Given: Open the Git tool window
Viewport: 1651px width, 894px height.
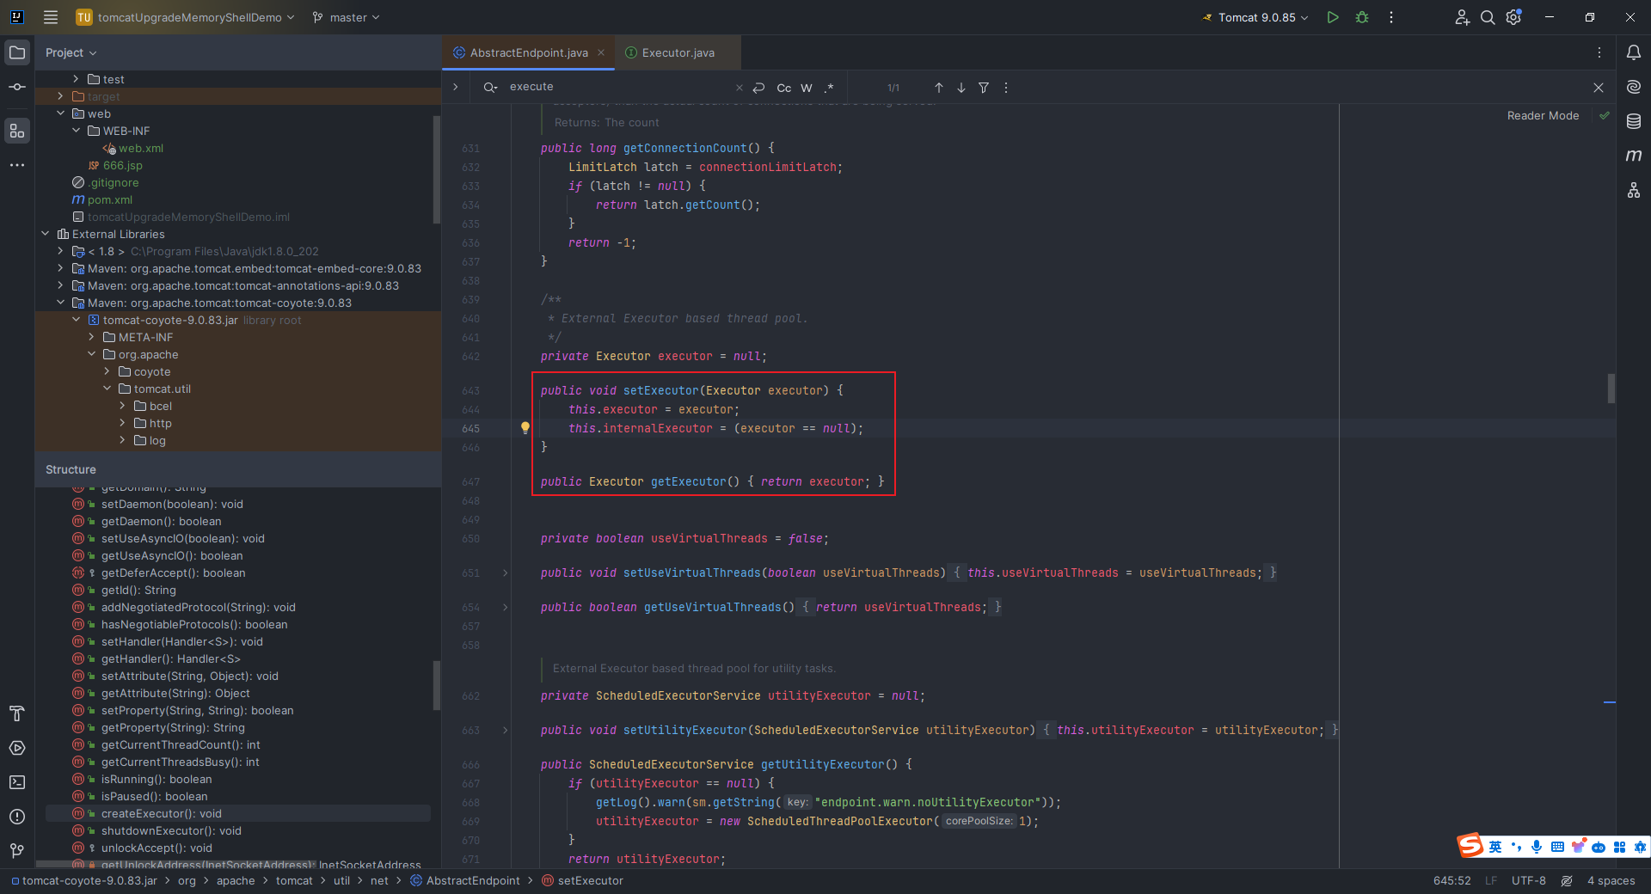Looking at the screenshot, I should pyautogui.click(x=17, y=851).
